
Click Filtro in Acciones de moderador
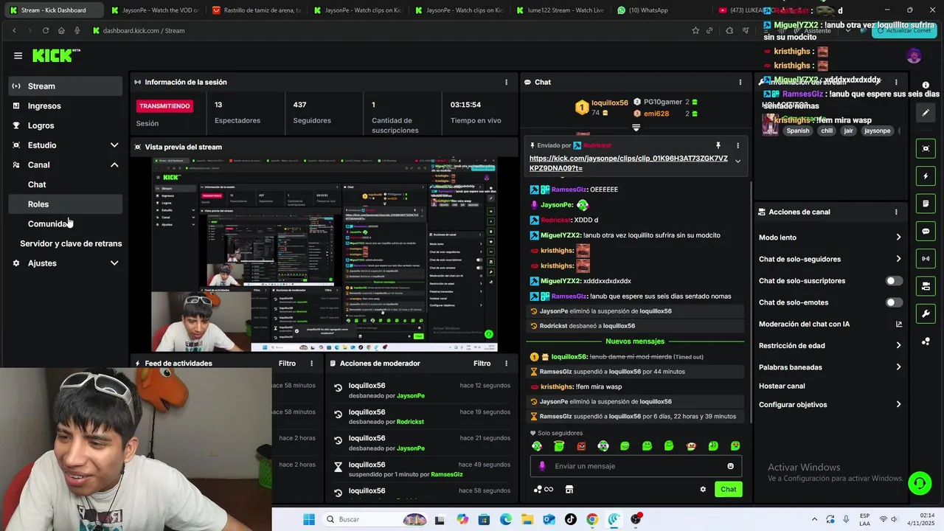tap(482, 363)
